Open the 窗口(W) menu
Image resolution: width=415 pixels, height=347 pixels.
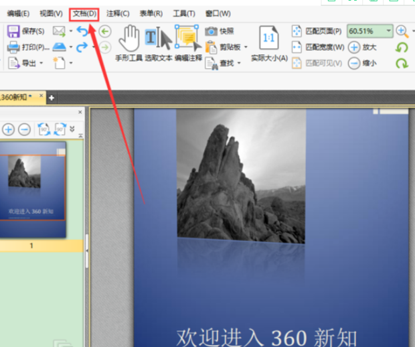click(218, 13)
